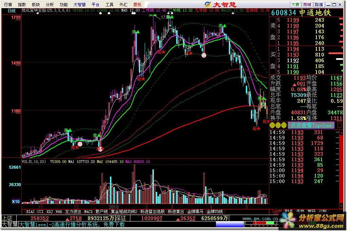This screenshot has height=231, width=347.
Task: Switch to the BIAS indicator tab
Action: pos(30,212)
